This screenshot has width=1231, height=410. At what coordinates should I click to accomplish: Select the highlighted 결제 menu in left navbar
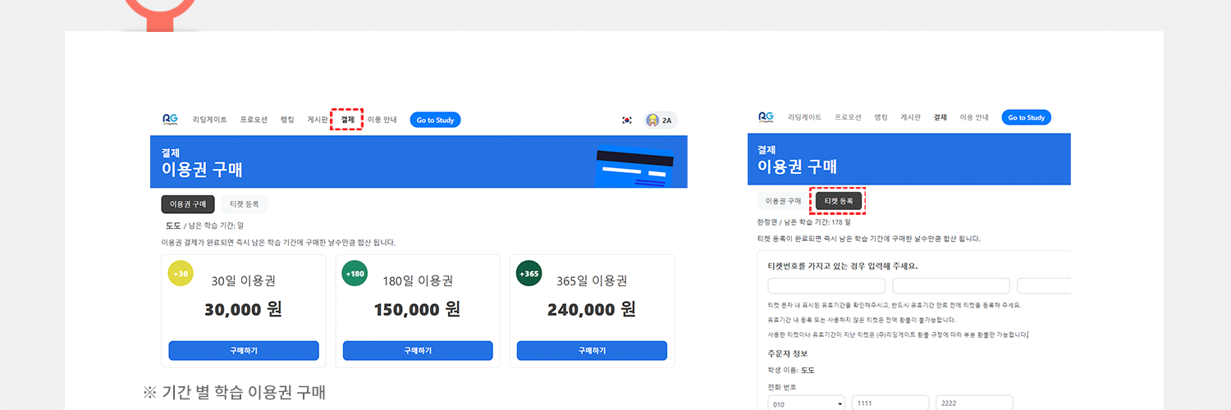tap(347, 120)
